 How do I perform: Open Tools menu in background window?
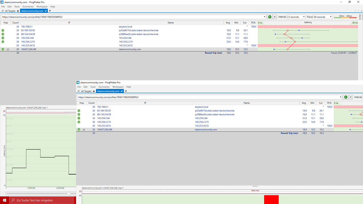[x=17, y=7]
